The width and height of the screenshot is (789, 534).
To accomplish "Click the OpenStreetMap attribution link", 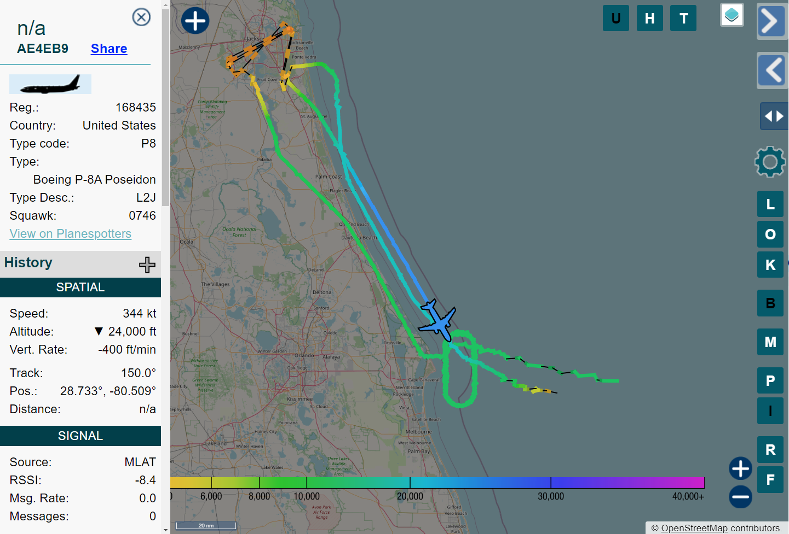I will pos(694,528).
